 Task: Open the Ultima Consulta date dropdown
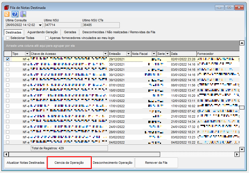(40, 25)
